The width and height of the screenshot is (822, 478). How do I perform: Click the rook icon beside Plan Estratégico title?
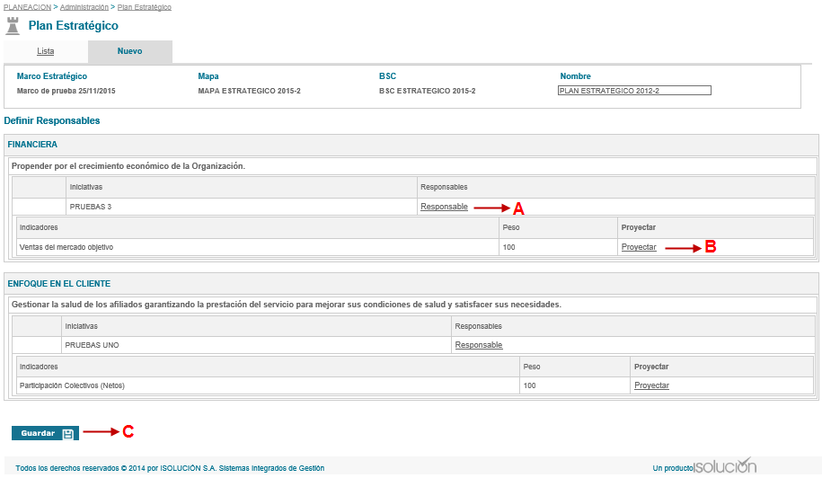point(13,25)
